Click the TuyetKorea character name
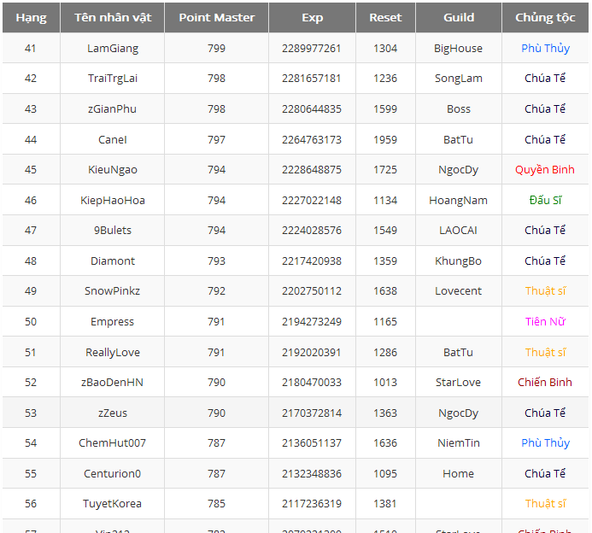592x533 pixels. point(112,504)
